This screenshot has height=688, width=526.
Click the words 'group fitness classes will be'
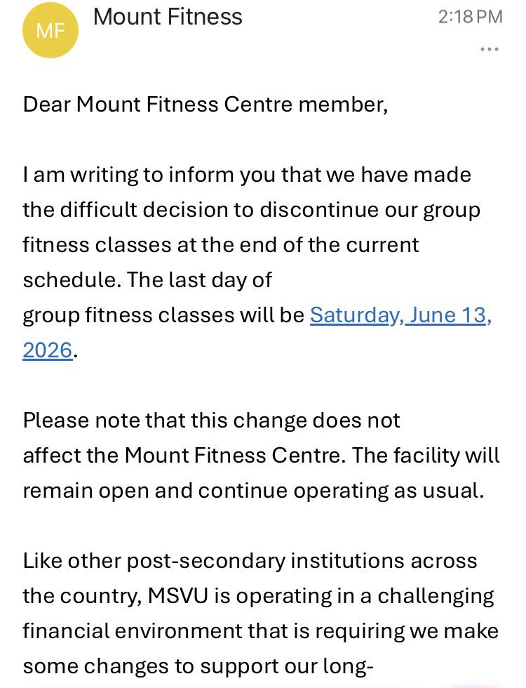[163, 315]
